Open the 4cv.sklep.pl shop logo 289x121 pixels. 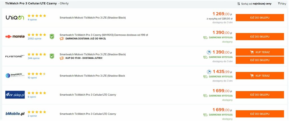15,95
